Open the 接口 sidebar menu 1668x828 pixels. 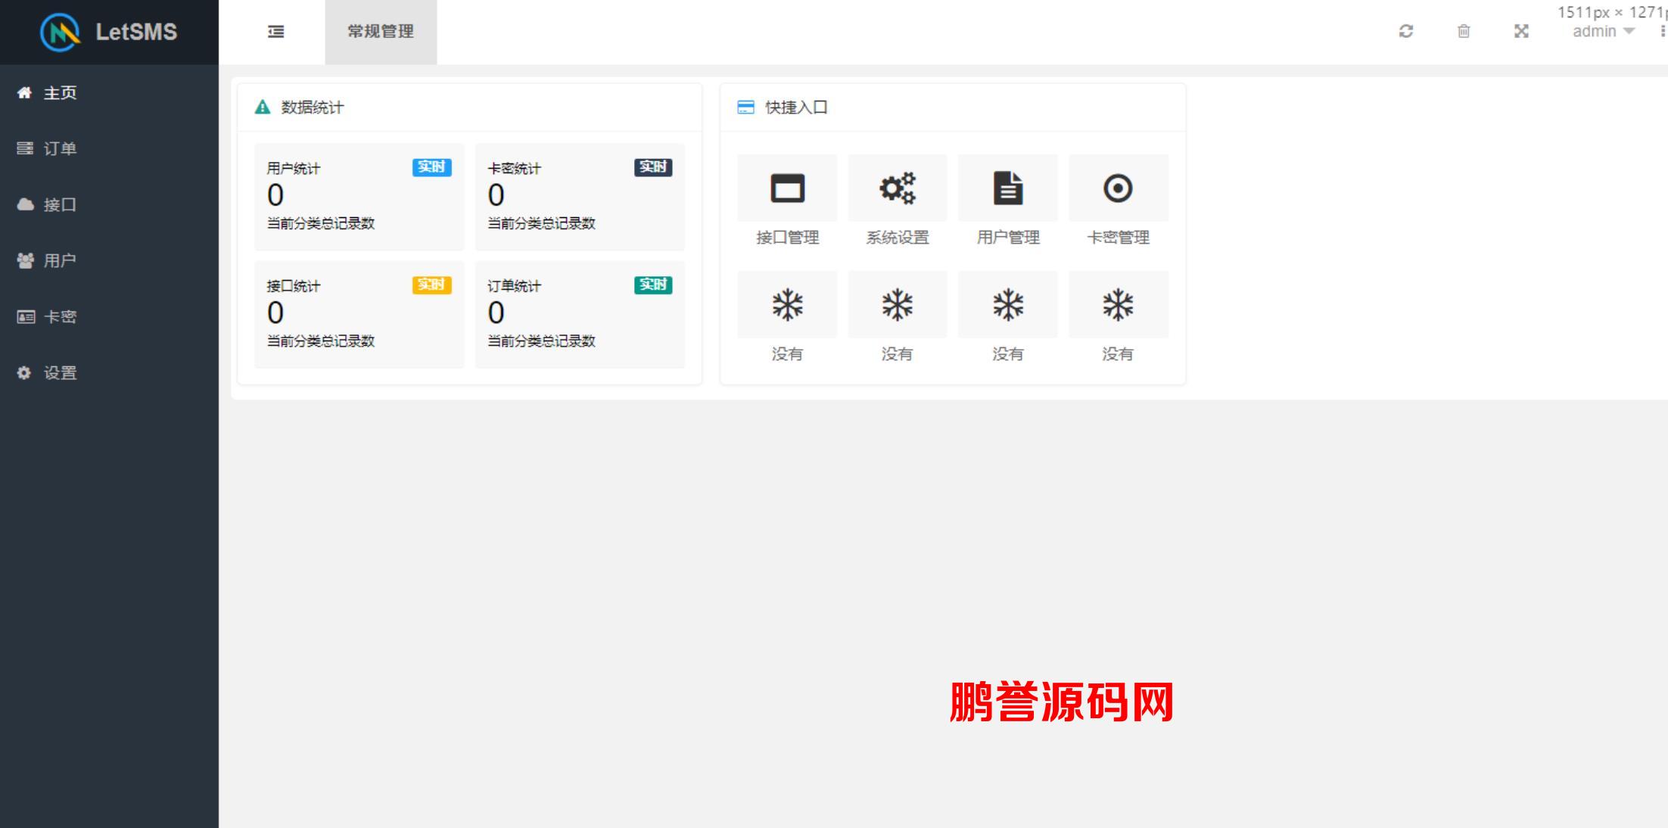109,204
